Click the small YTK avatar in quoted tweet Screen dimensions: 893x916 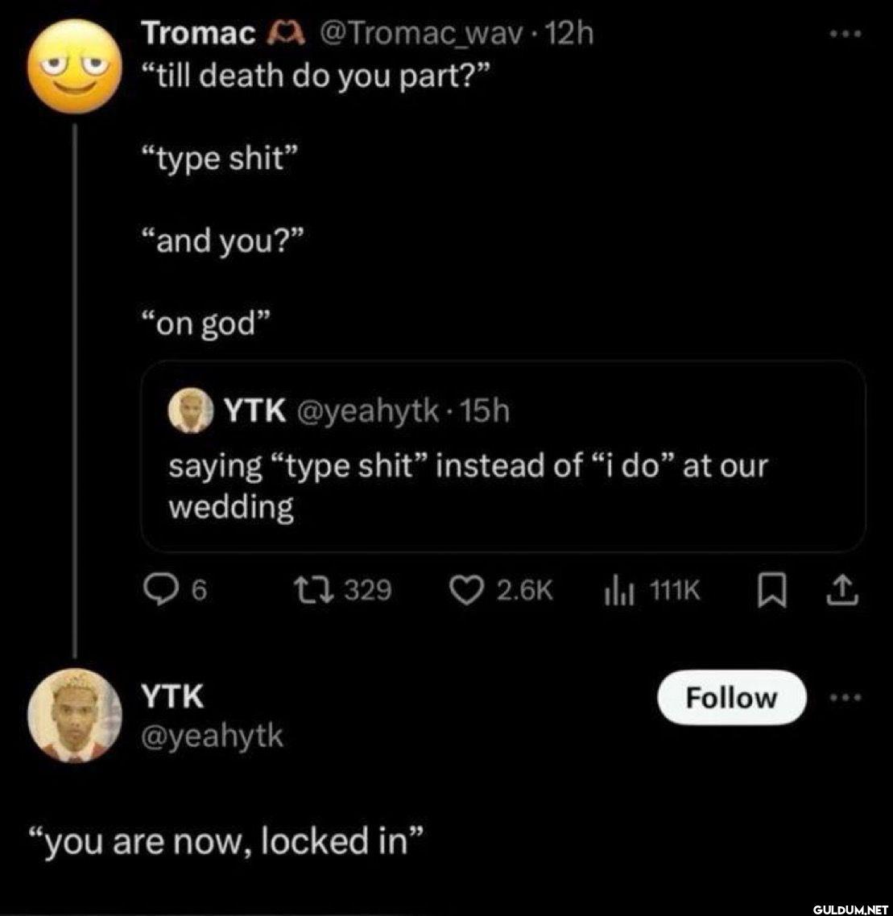click(x=189, y=412)
